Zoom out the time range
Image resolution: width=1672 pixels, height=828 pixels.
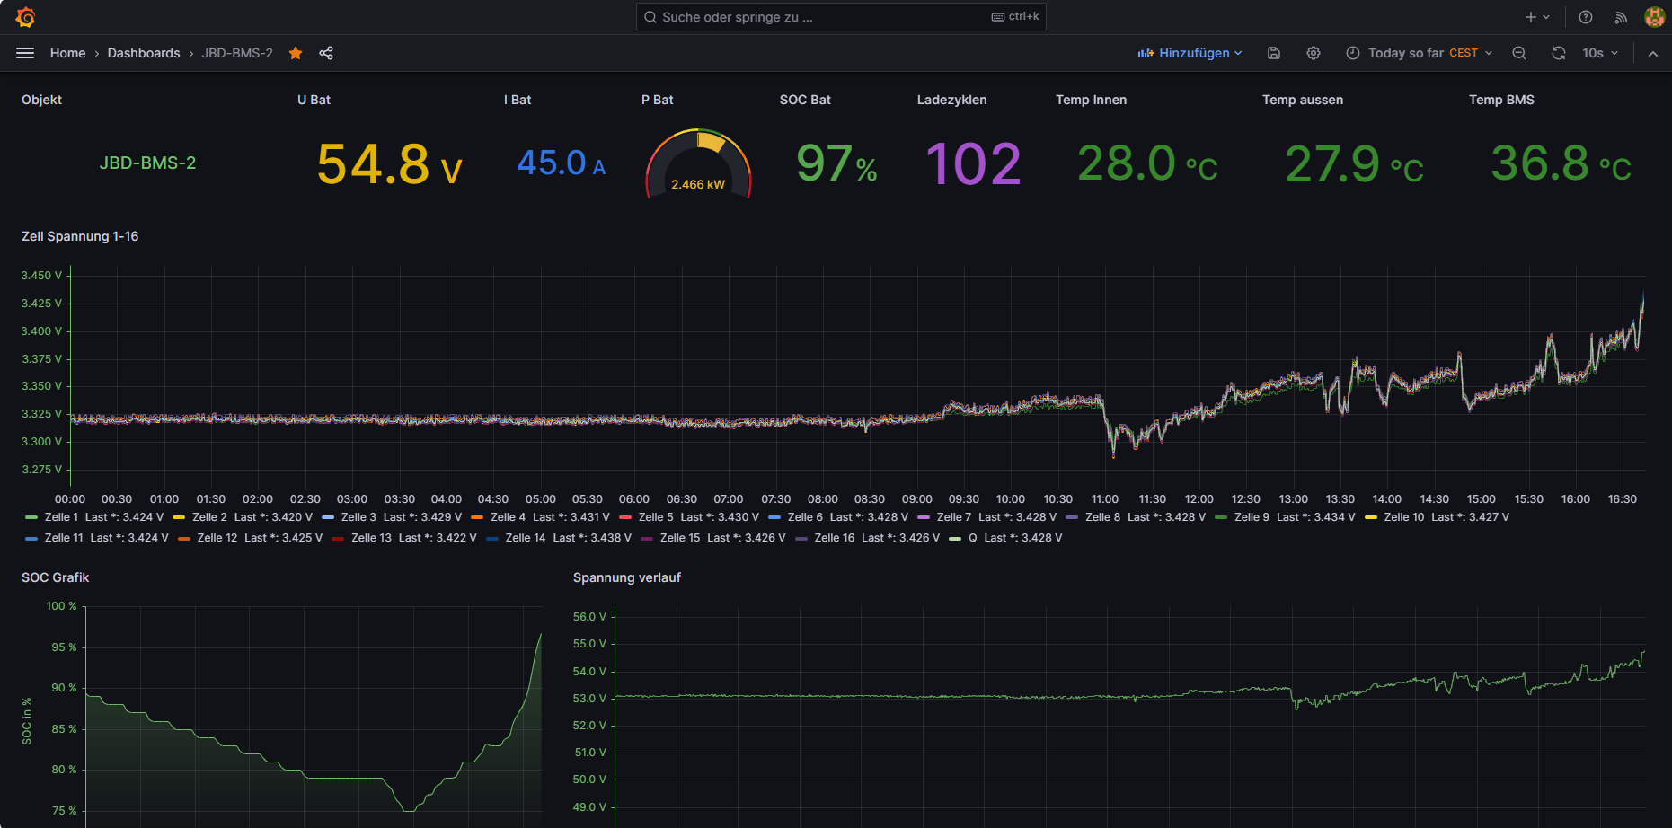[x=1519, y=53]
